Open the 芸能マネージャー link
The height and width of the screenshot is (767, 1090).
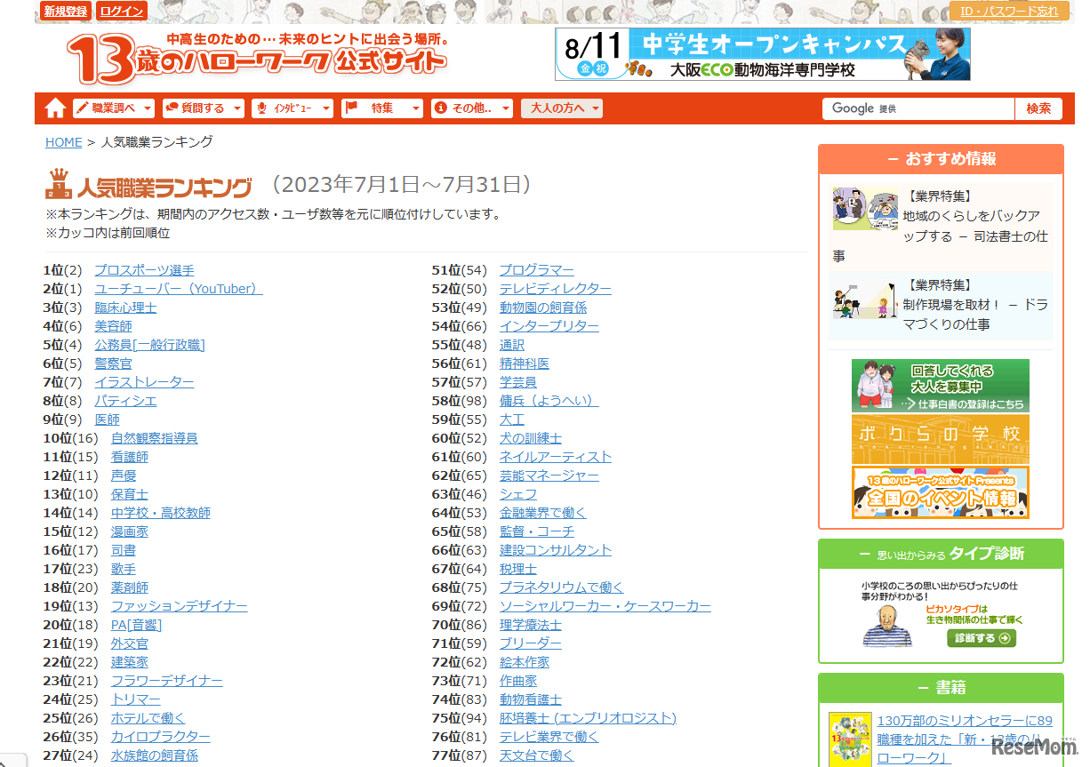coord(549,475)
